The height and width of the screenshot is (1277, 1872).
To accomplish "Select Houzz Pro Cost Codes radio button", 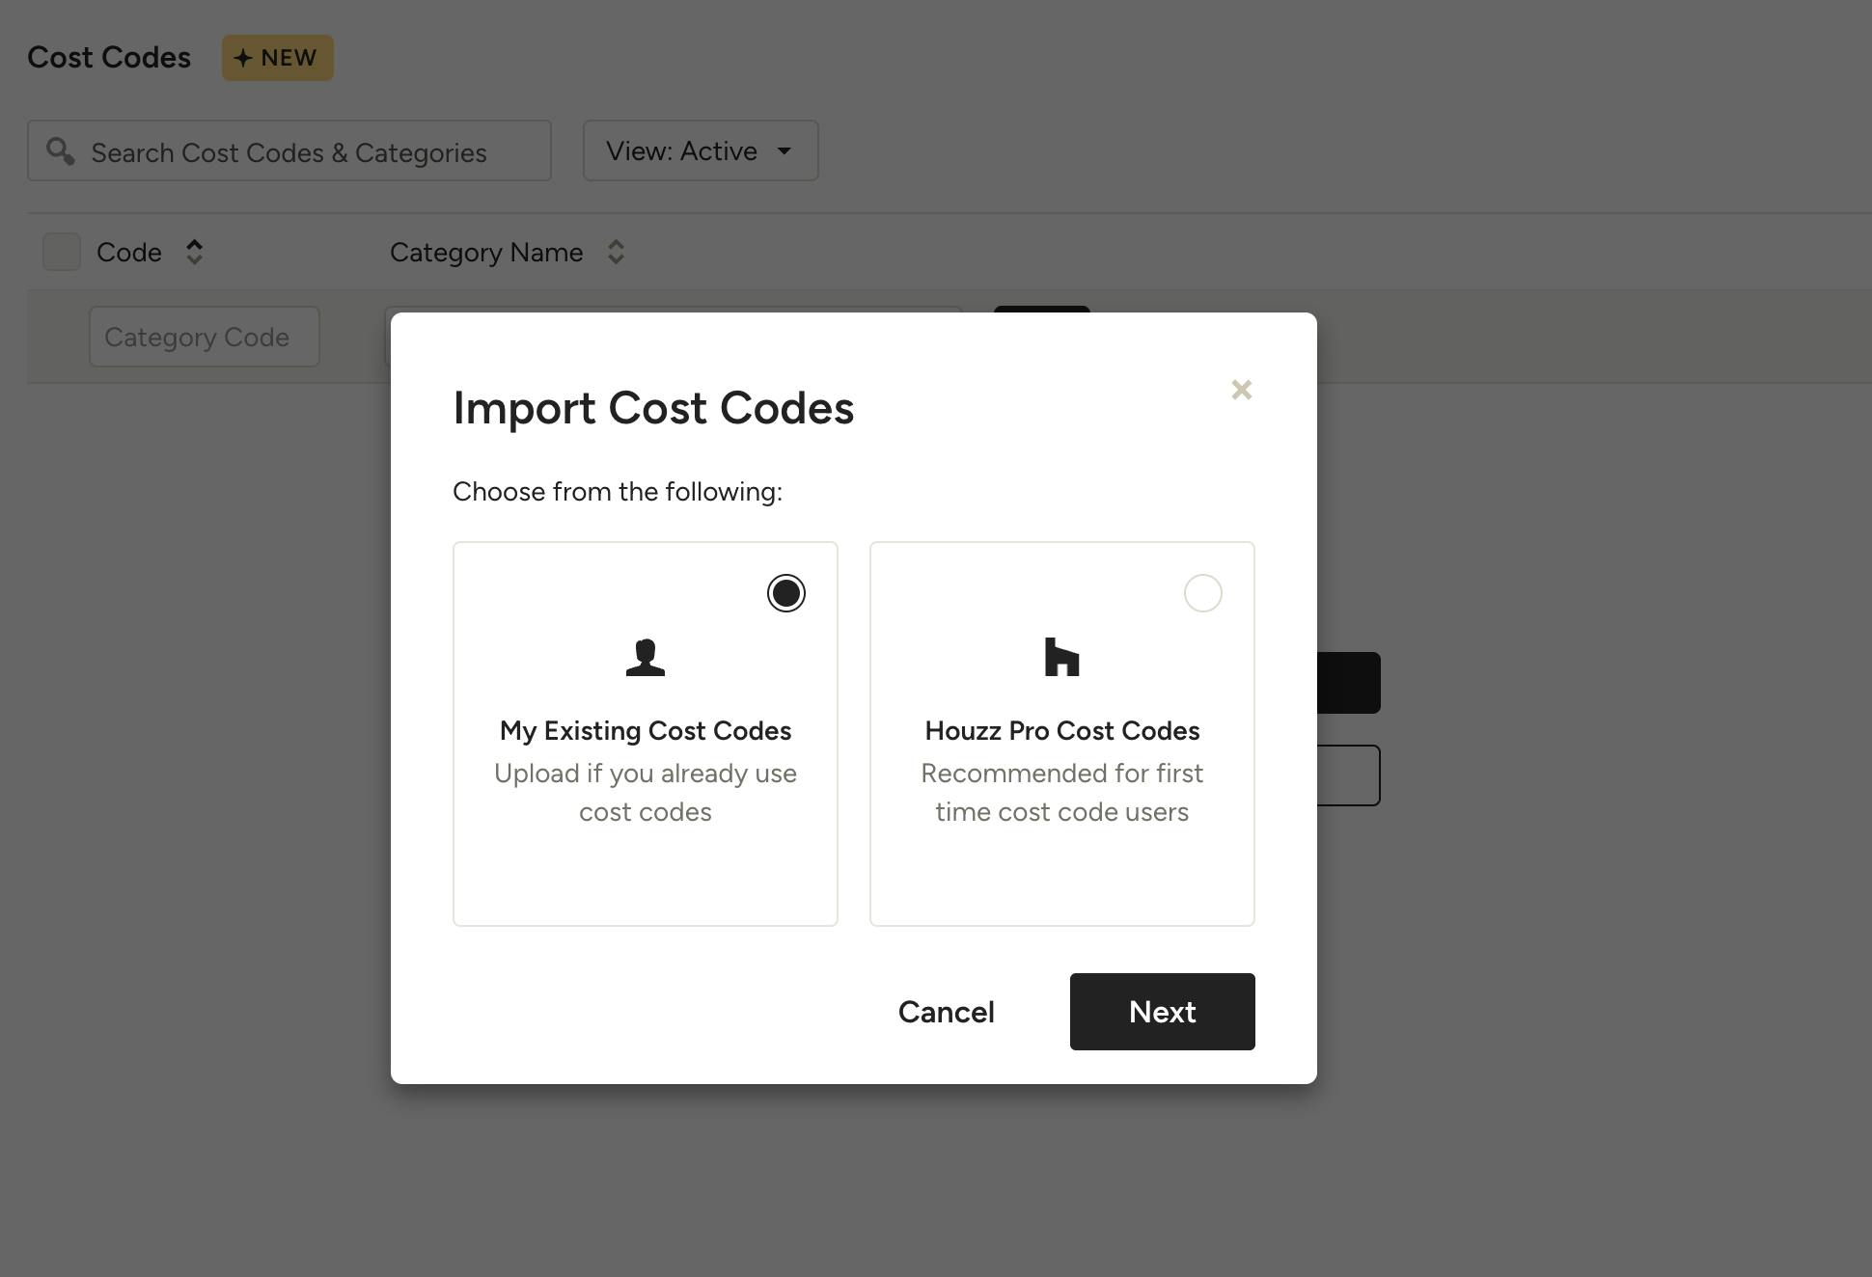I will 1202,593.
